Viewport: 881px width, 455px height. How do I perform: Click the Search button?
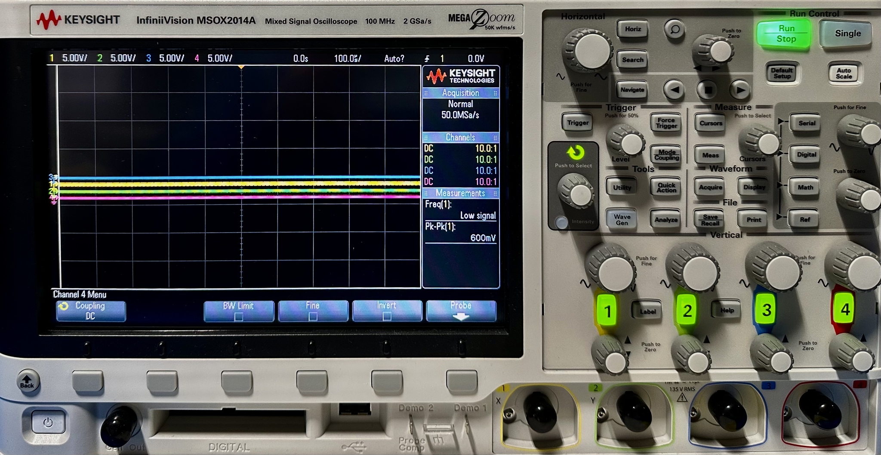pyautogui.click(x=632, y=60)
